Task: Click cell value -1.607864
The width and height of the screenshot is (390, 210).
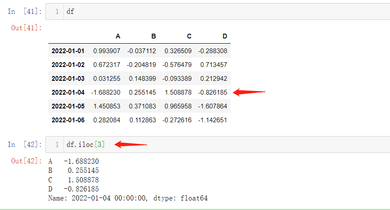Action: click(212, 106)
